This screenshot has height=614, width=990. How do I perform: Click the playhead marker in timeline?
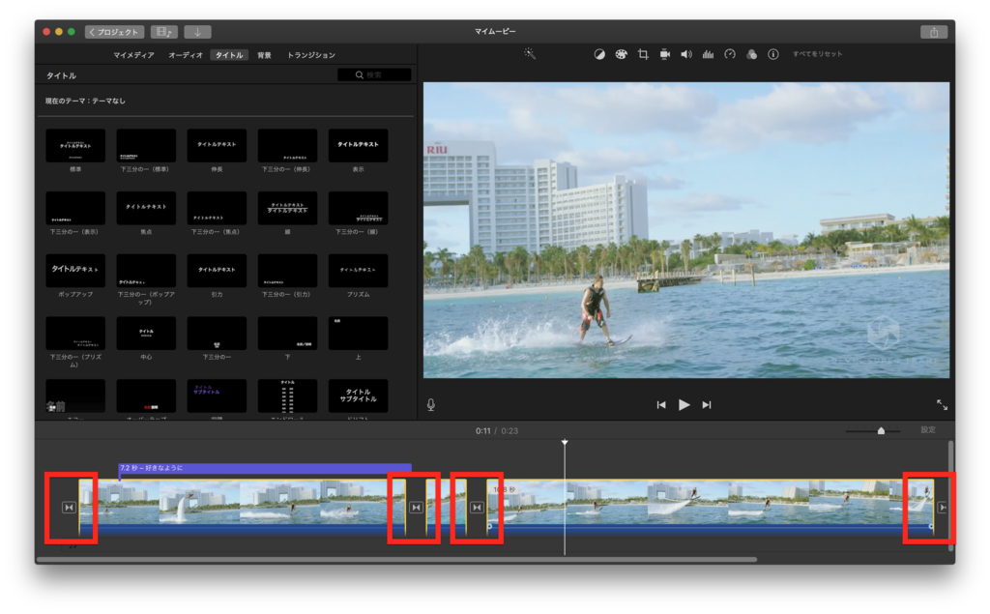565,442
